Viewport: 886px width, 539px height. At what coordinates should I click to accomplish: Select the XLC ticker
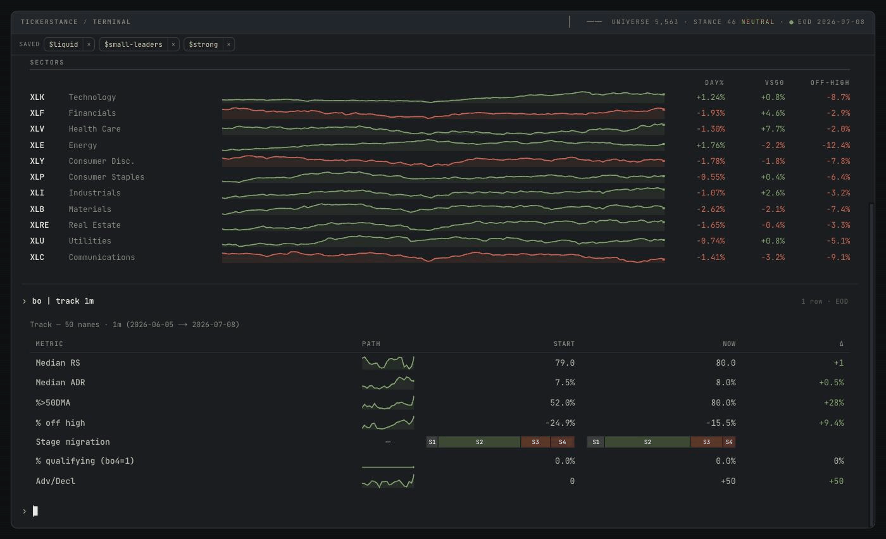click(37, 257)
